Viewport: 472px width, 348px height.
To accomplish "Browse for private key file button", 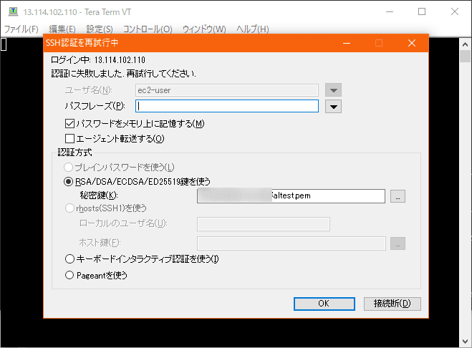I will [398, 196].
